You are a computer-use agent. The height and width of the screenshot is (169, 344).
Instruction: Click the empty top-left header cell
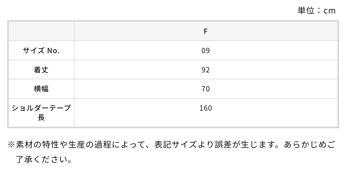tap(41, 31)
